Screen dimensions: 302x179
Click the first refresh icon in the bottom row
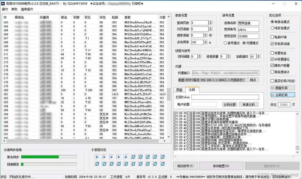[x=97, y=164]
